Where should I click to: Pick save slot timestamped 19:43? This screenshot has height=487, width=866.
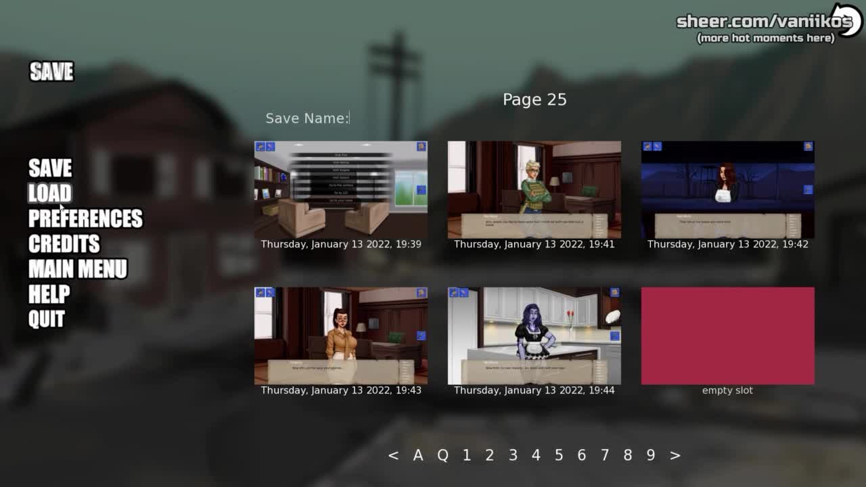(x=341, y=336)
